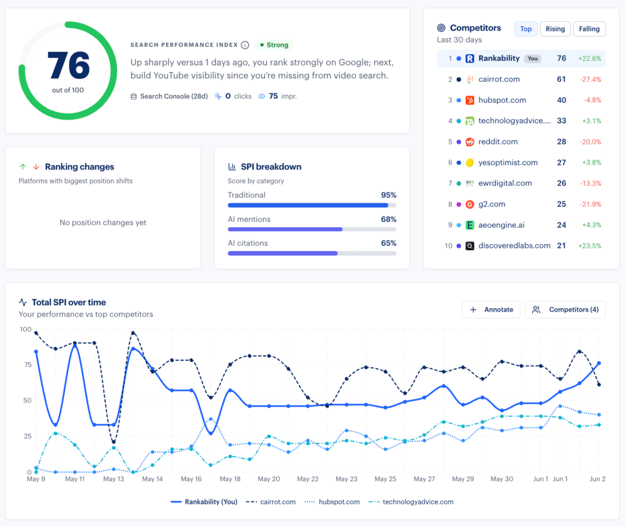626x526 pixels.
Task: Click 'No position changes yet' message
Action: (103, 223)
